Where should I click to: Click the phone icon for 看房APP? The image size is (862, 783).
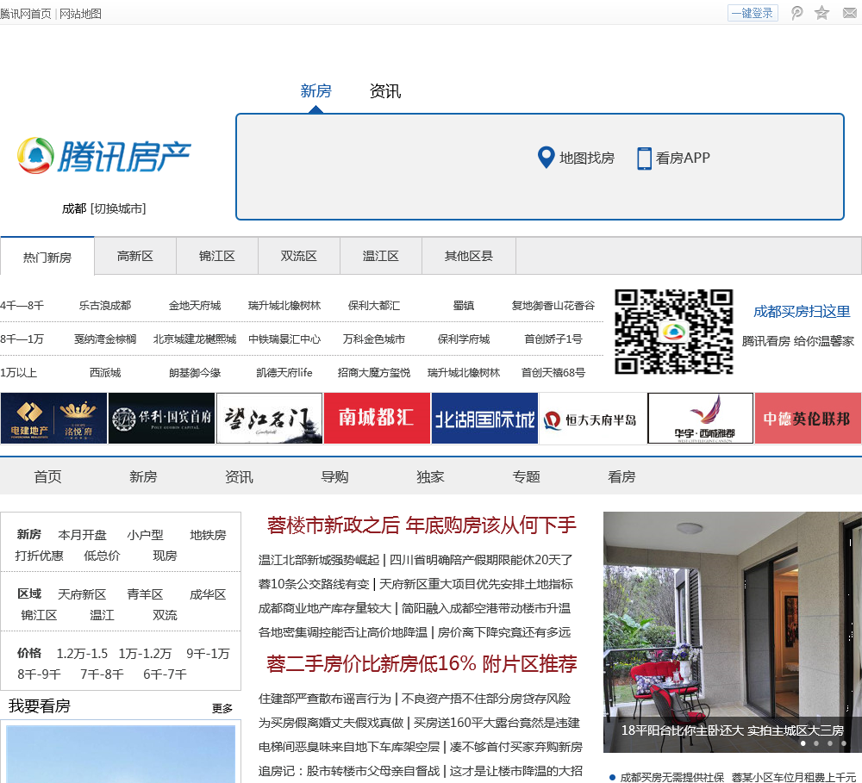point(644,158)
